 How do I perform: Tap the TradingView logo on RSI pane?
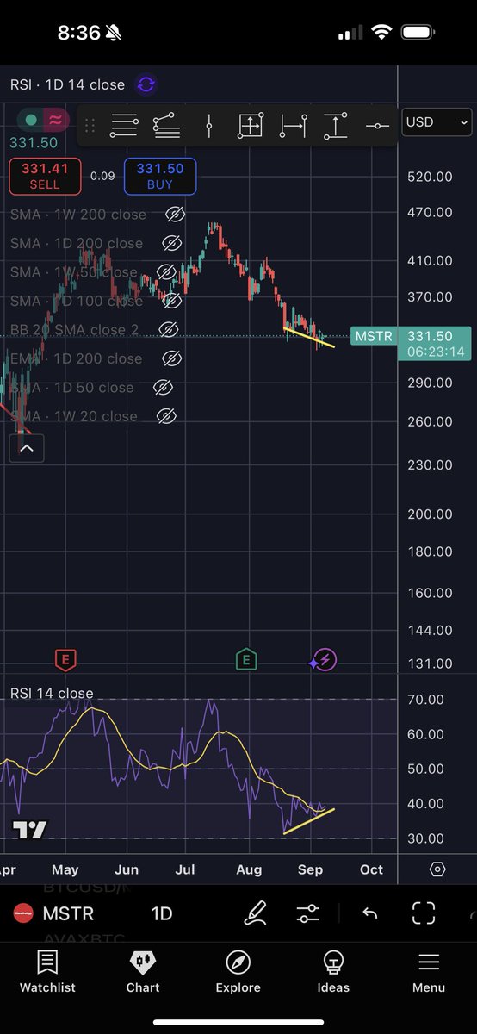(x=29, y=831)
